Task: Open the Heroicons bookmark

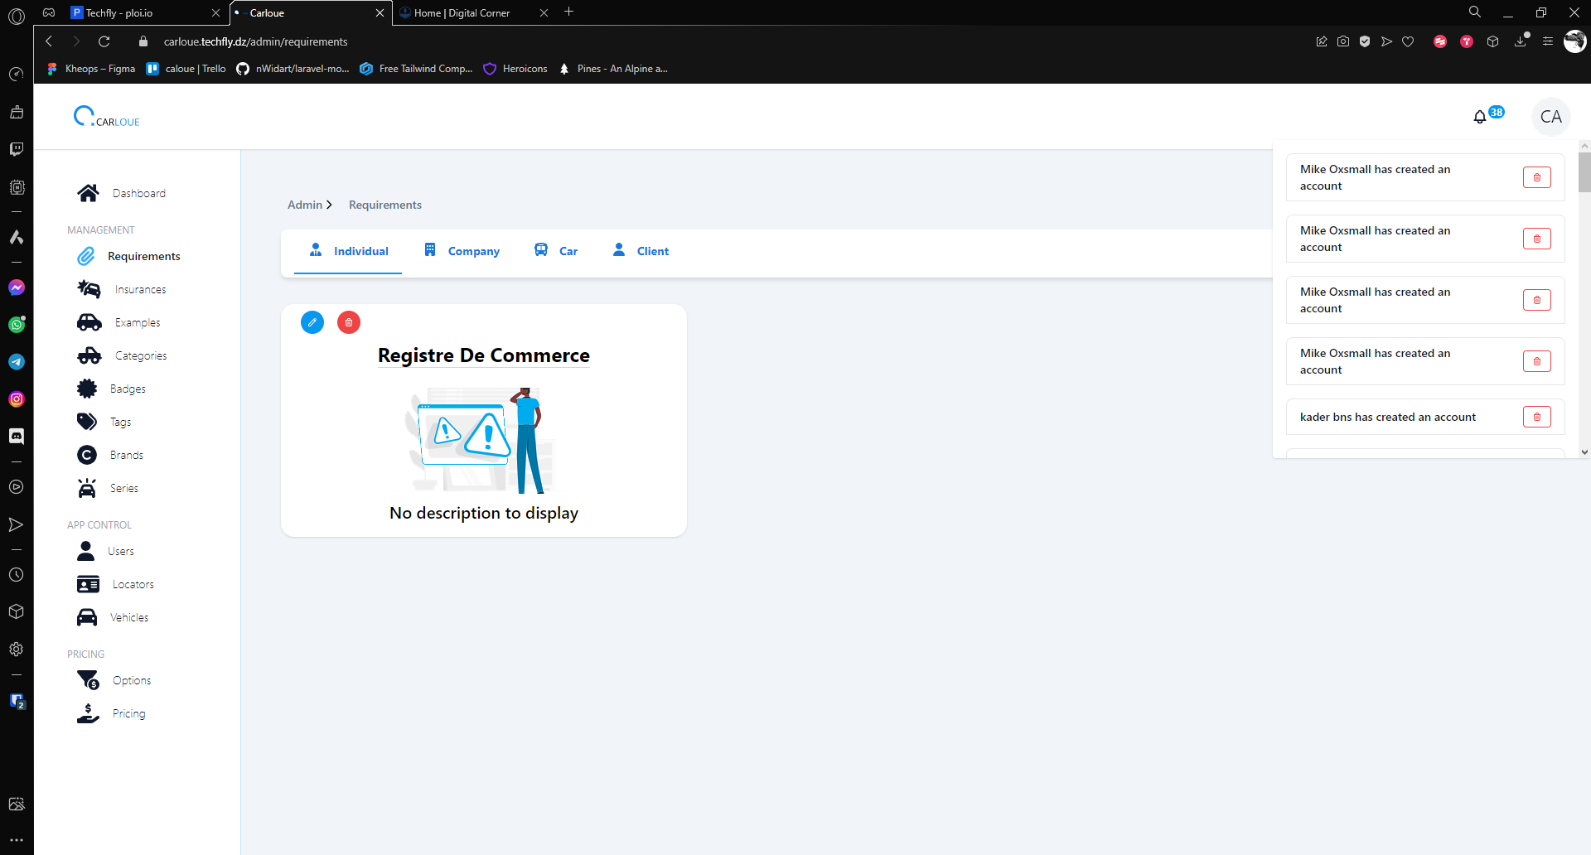Action: (516, 69)
